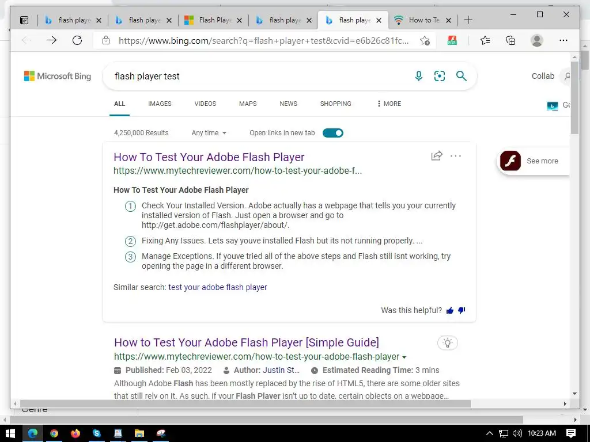Switch to VIDEOS search tab
Viewport: 590px width, 442px height.
pyautogui.click(x=205, y=104)
